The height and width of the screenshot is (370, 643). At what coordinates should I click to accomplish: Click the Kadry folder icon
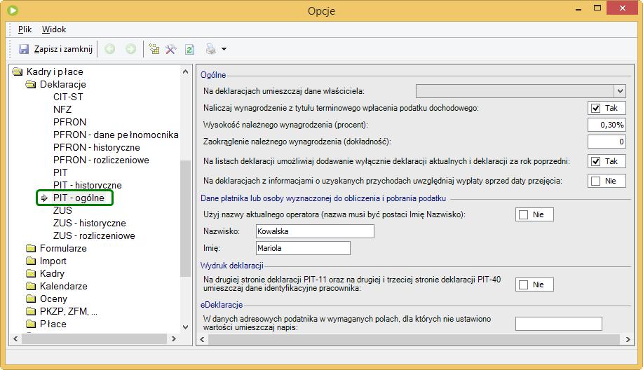tap(31, 274)
